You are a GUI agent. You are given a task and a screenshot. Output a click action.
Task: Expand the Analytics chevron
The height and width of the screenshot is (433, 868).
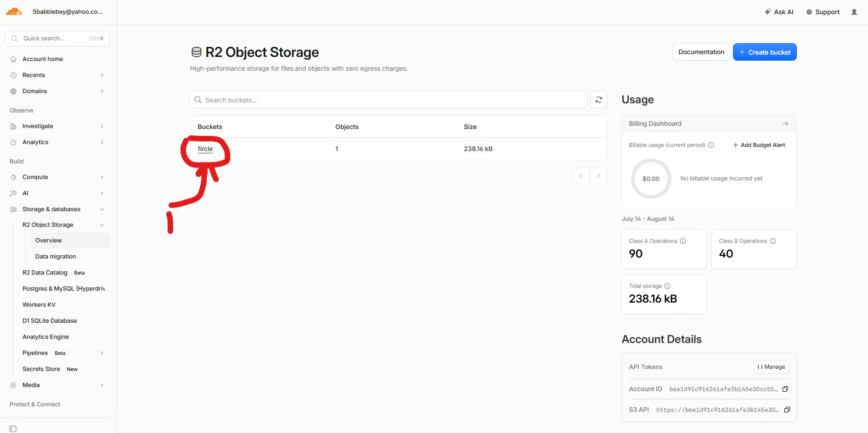(x=102, y=142)
